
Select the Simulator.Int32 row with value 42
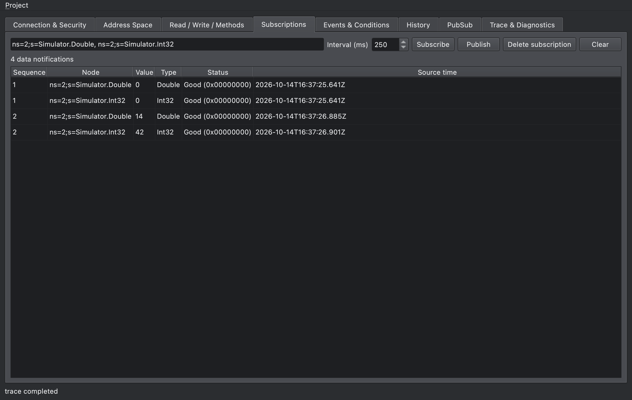click(x=316, y=132)
